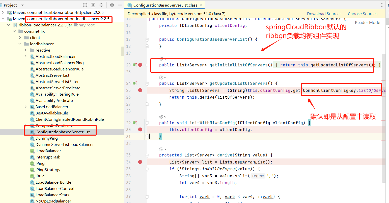Click the Project tree vertical scrollbar
The image size is (389, 203).
pos(123,51)
